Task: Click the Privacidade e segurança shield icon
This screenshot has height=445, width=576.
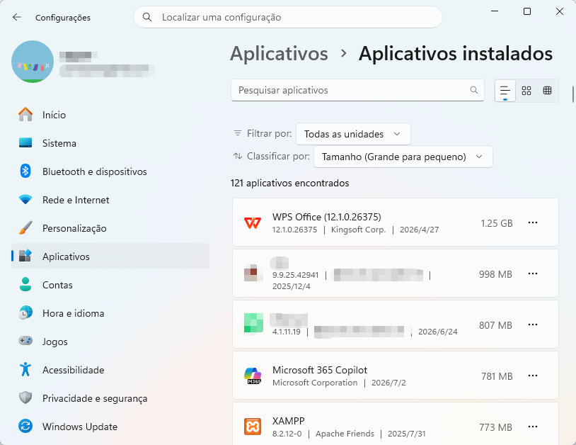Action: click(x=25, y=398)
